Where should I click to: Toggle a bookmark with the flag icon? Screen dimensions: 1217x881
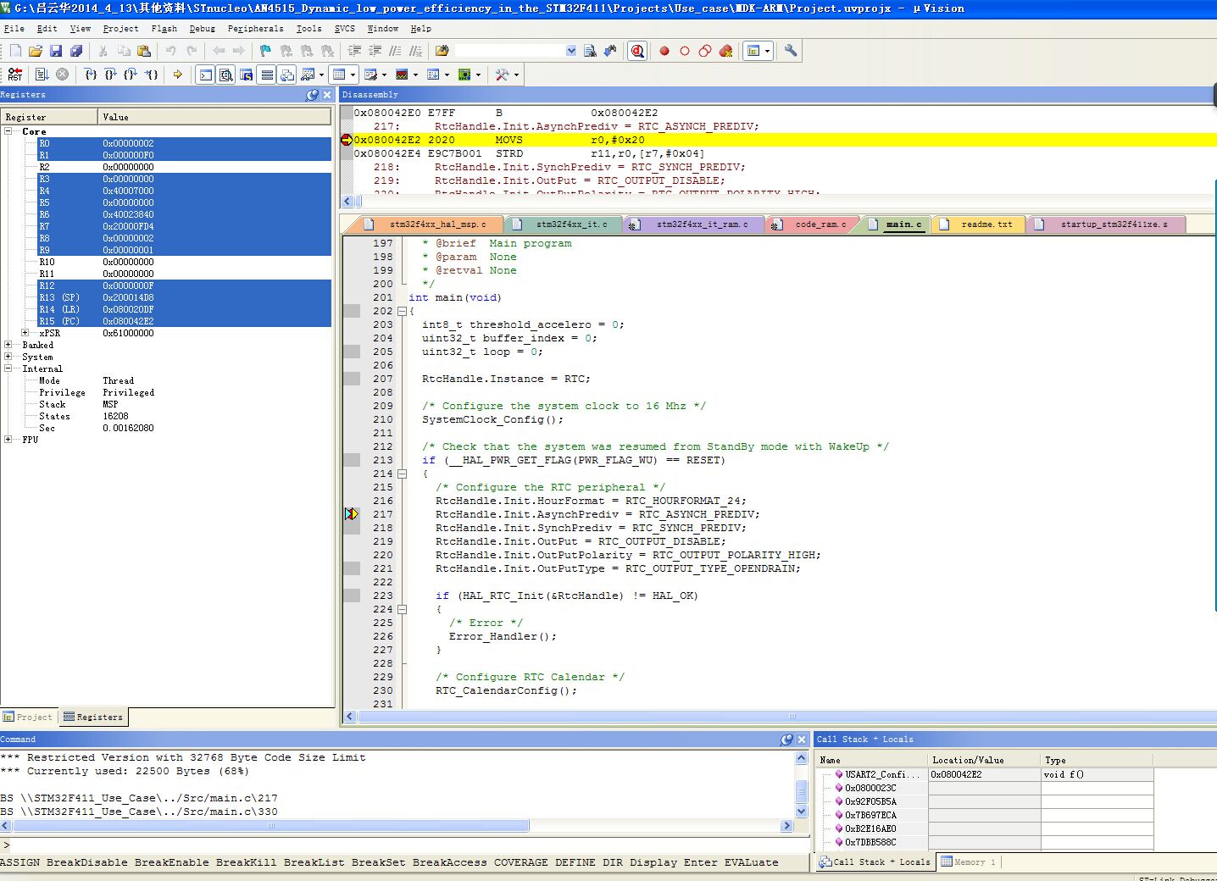pyautogui.click(x=265, y=51)
